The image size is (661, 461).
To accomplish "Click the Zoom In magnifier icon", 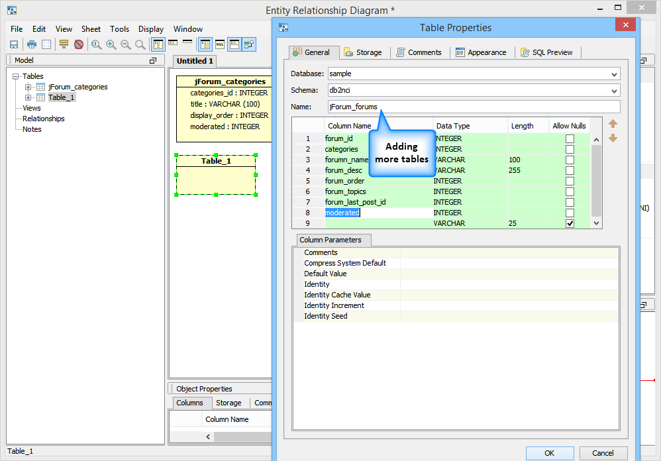I will (111, 44).
